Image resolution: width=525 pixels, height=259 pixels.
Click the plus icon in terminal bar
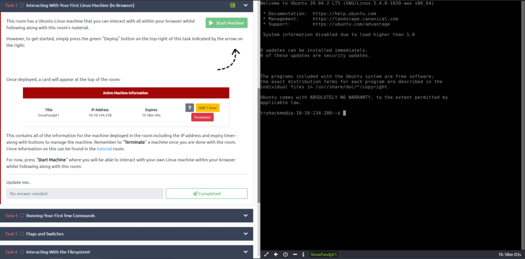tap(276, 254)
